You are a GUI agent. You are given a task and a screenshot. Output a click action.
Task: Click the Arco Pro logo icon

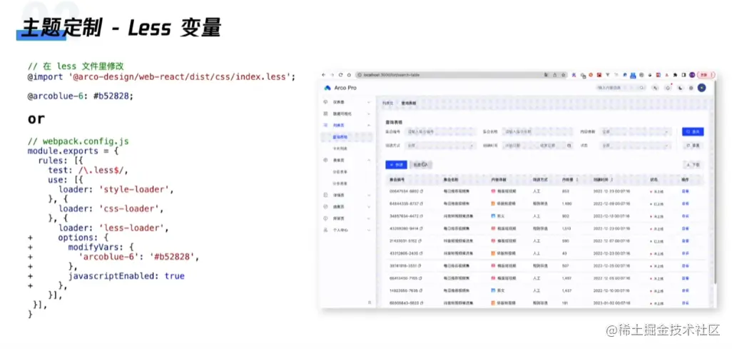[x=327, y=88]
